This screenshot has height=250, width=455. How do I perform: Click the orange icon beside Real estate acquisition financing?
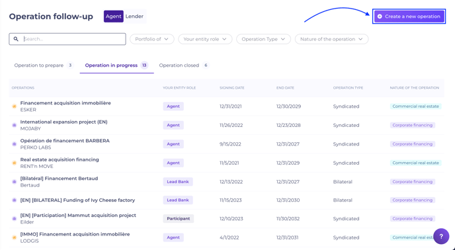pyautogui.click(x=15, y=163)
